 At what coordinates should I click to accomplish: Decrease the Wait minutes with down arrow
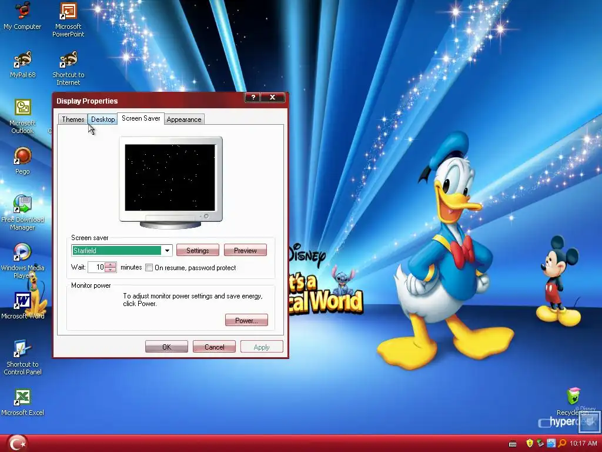[111, 270]
